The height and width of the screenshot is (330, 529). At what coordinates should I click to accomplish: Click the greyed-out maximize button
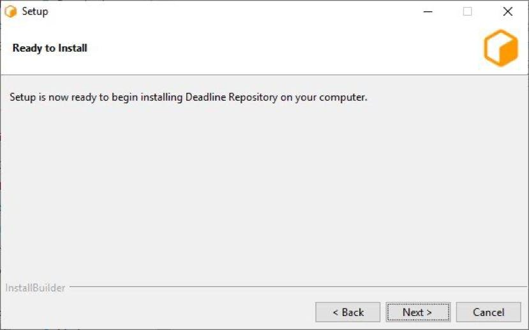[x=467, y=11]
